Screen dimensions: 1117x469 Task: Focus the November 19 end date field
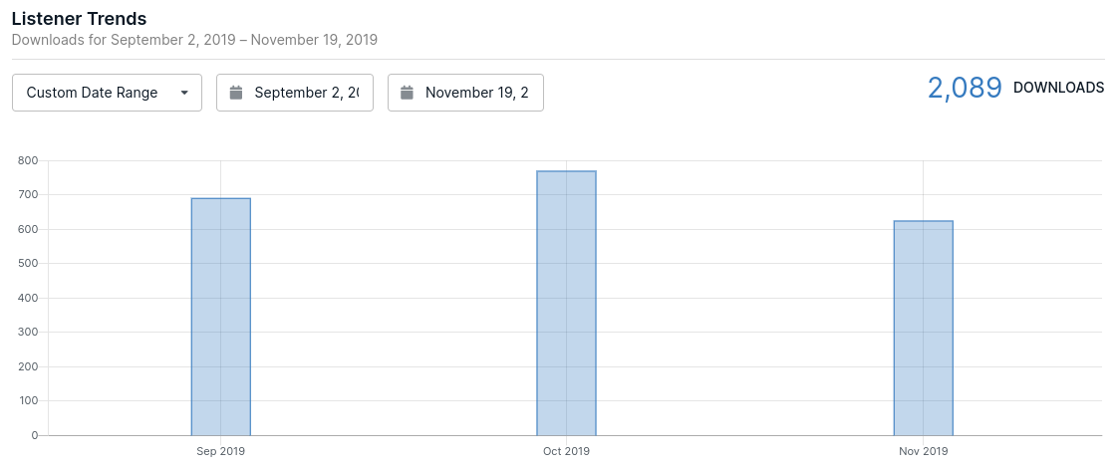pyautogui.click(x=476, y=93)
